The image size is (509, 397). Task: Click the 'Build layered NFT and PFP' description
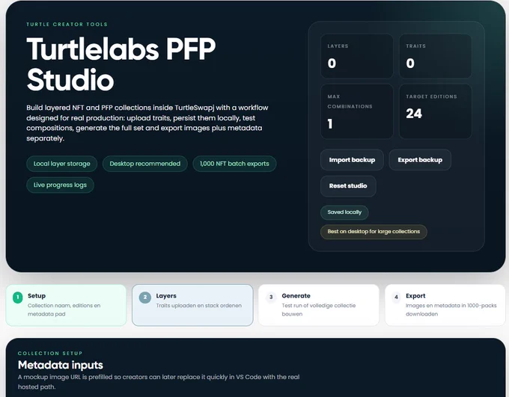coord(147,123)
